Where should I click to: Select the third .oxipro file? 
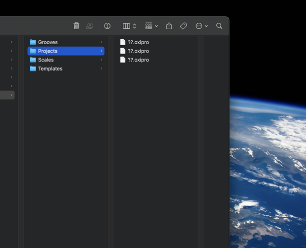[138, 60]
